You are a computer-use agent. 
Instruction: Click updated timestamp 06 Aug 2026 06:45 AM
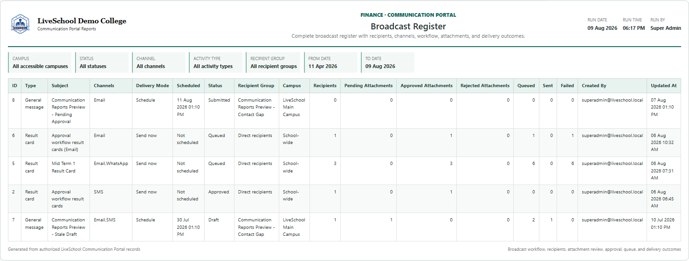662,199
